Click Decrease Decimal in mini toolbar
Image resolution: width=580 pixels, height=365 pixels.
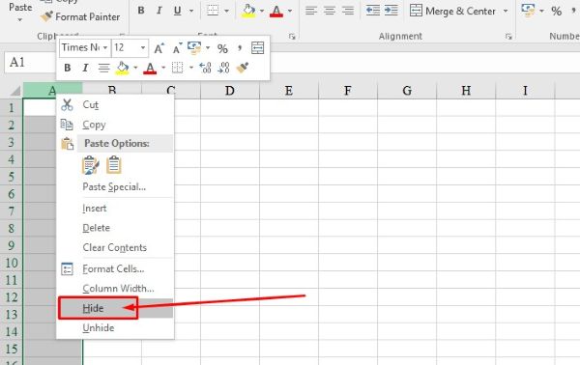click(x=223, y=68)
